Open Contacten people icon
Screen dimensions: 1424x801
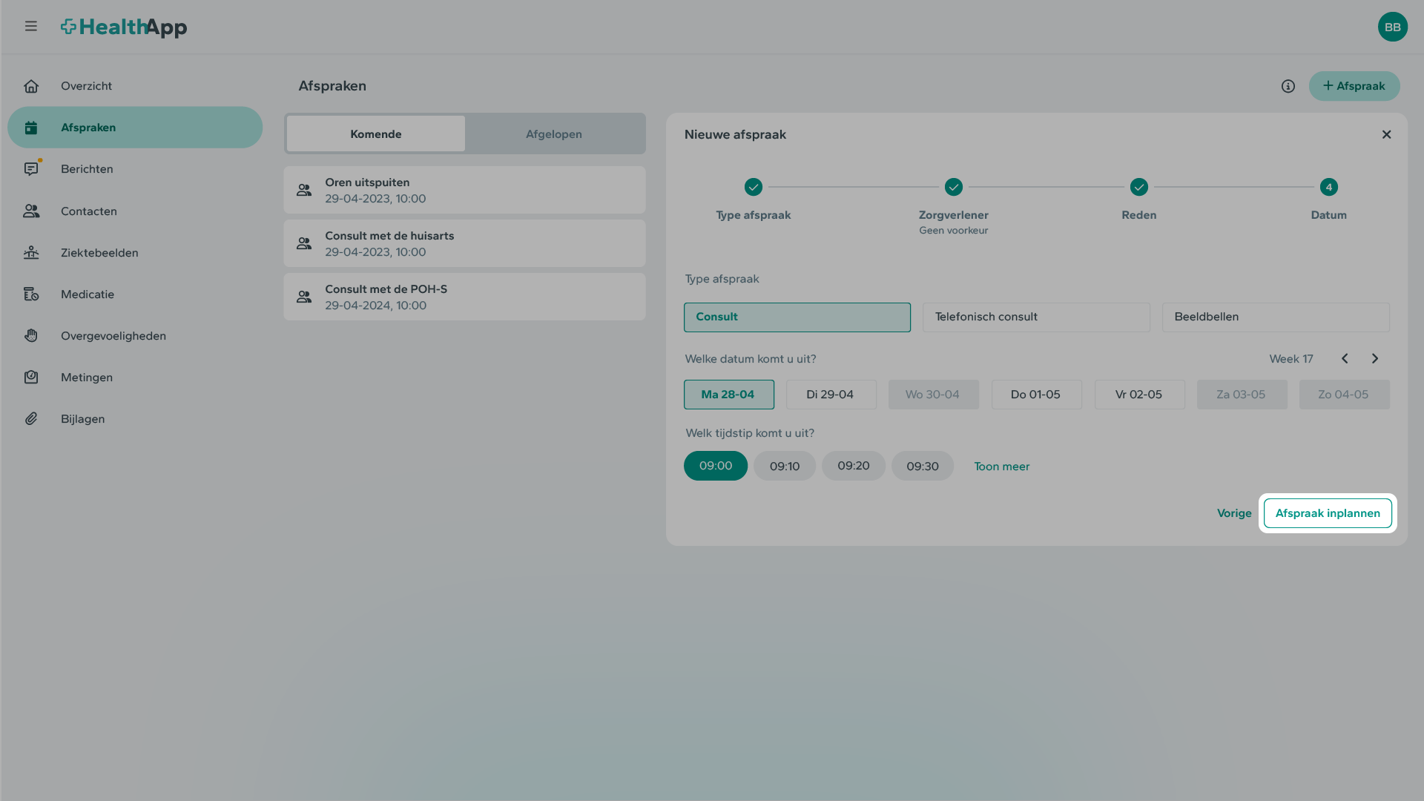point(31,211)
